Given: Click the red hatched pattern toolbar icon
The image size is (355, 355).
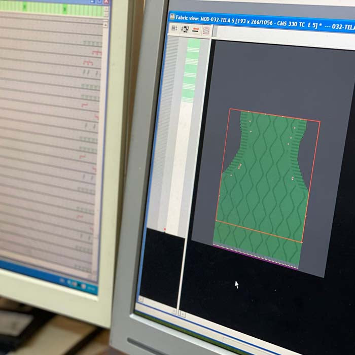Looking at the screenshot, I should (x=206, y=30).
